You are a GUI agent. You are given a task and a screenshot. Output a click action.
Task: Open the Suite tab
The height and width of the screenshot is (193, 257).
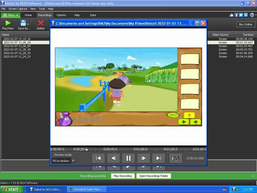pos(93,15)
